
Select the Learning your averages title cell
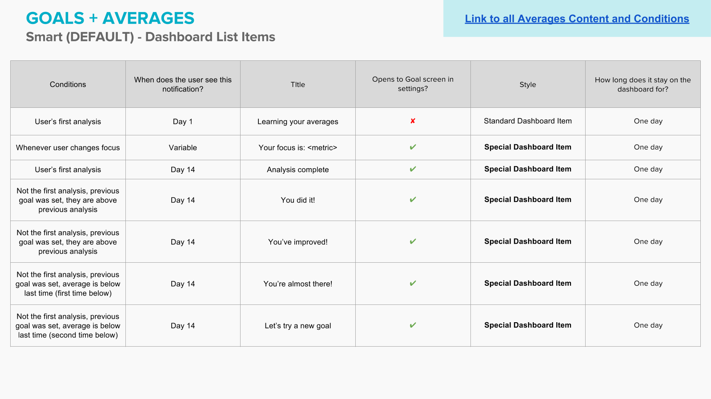(298, 122)
